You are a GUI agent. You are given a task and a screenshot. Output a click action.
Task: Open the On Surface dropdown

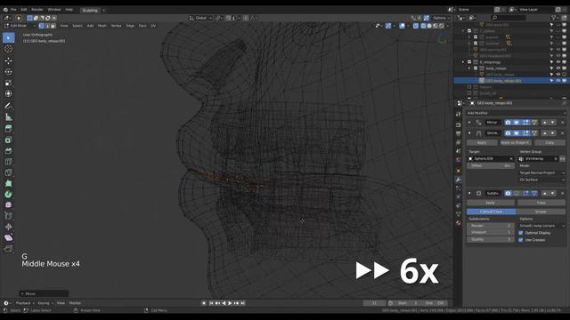click(542, 180)
